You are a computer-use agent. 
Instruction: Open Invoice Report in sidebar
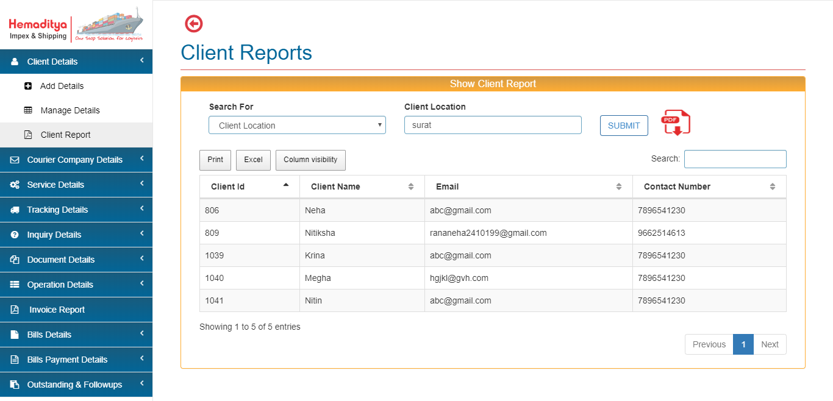[x=57, y=310]
